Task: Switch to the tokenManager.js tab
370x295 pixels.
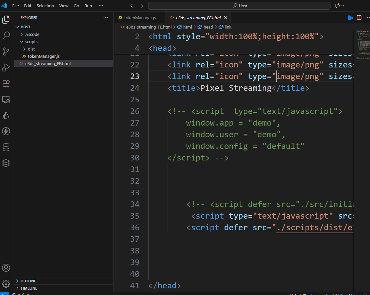Action: point(140,18)
